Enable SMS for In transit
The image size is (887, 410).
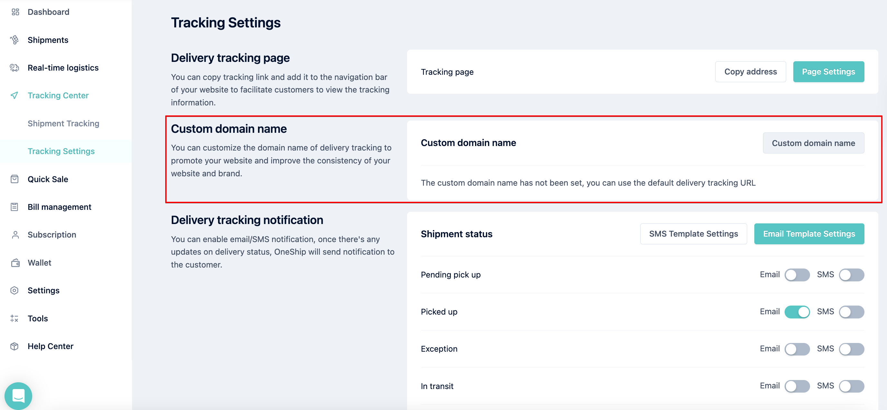[852, 386]
